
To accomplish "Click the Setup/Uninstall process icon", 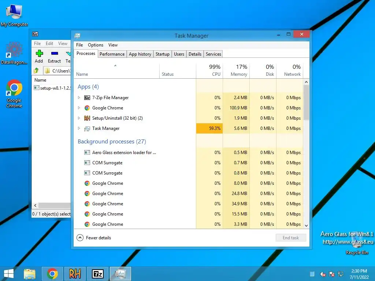I will tap(87, 118).
